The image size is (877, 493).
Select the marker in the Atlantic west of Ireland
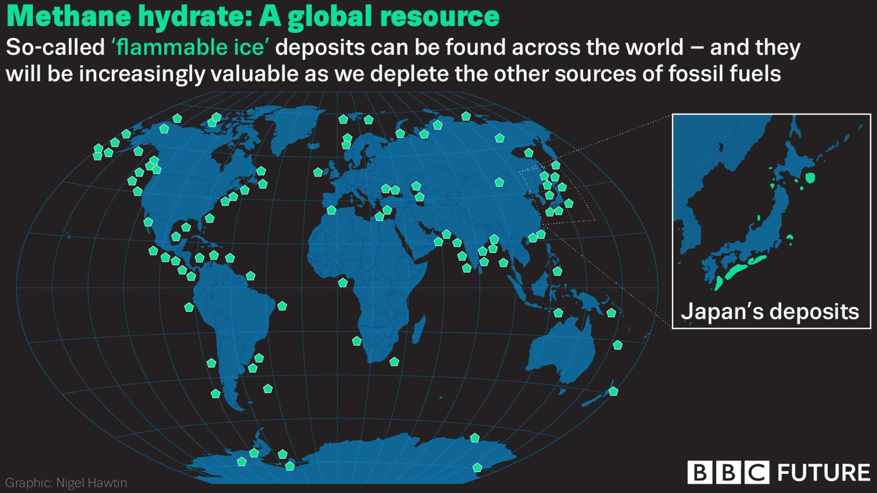coord(318,173)
